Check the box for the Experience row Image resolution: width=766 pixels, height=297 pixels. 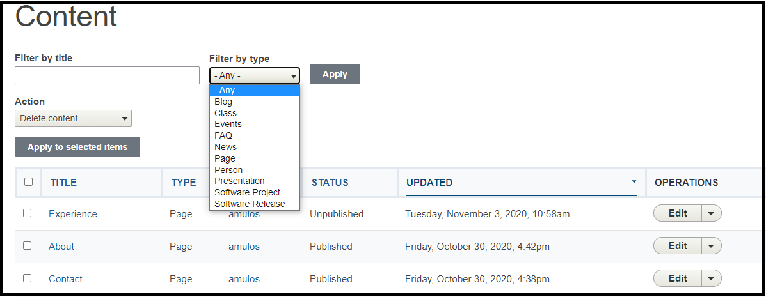click(x=28, y=213)
